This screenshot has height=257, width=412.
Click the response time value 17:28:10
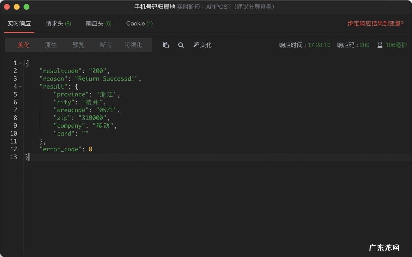click(x=319, y=45)
